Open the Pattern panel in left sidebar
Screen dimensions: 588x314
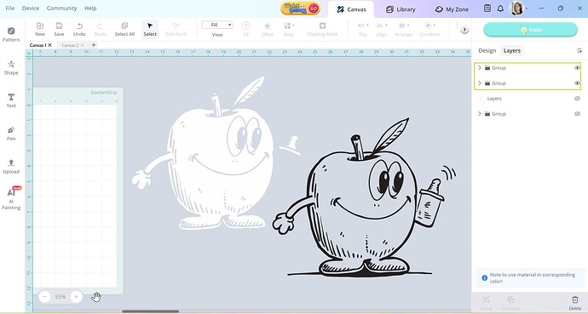click(11, 34)
